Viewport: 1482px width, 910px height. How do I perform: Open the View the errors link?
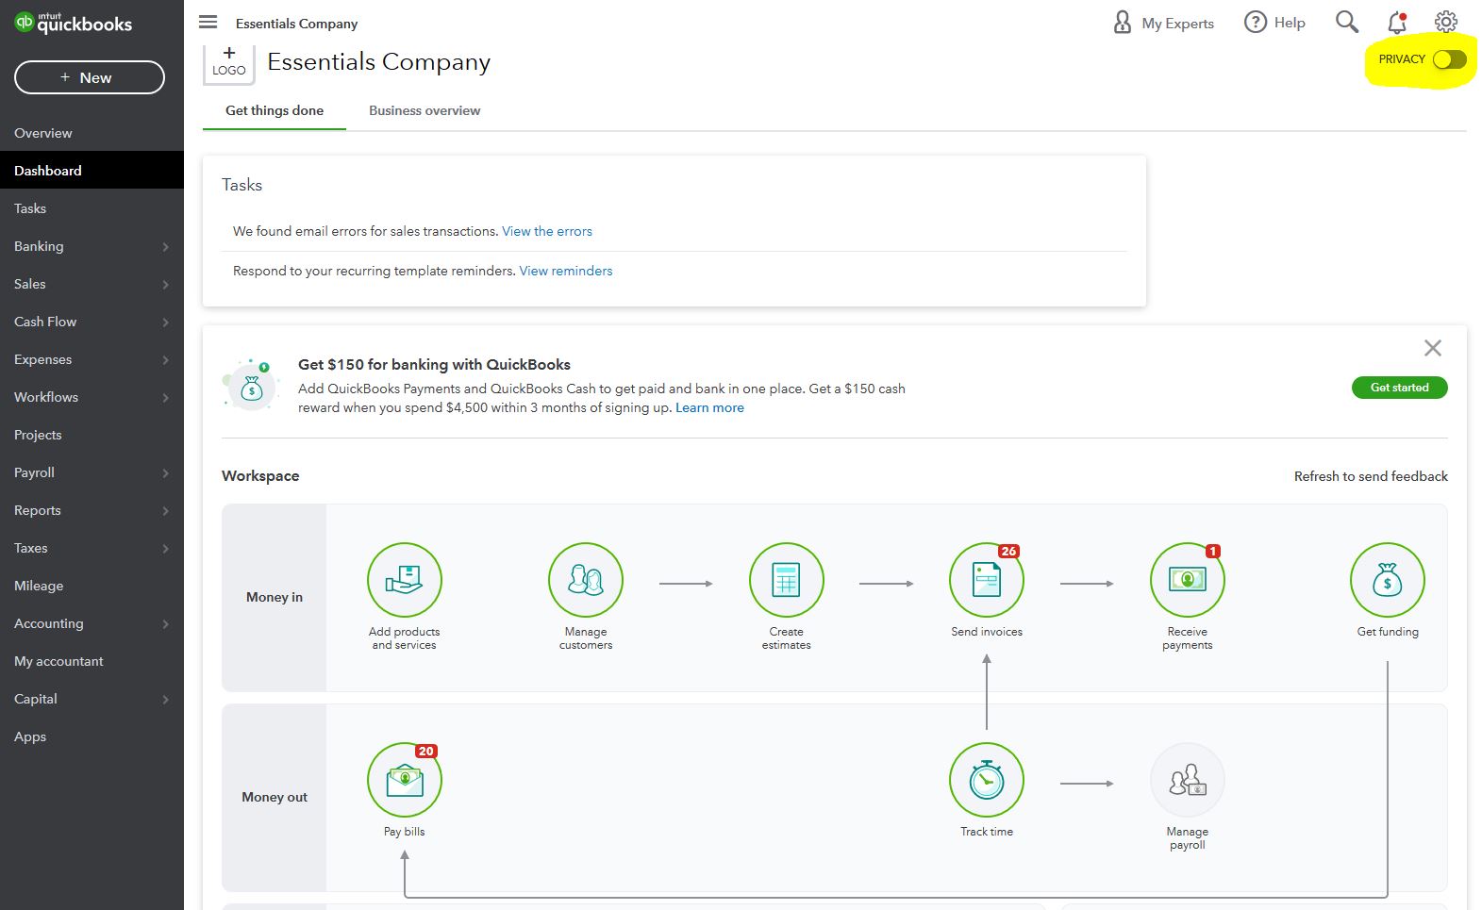tap(547, 231)
